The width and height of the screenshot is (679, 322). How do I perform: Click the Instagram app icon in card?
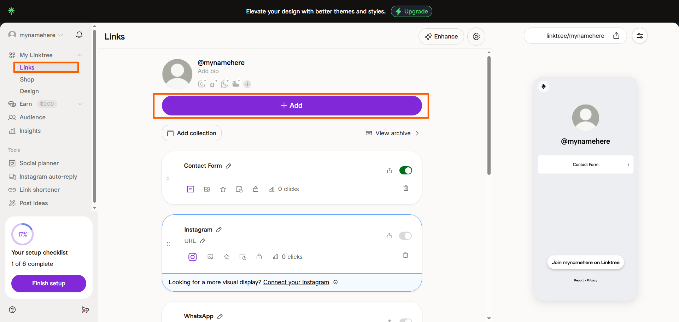tap(193, 257)
